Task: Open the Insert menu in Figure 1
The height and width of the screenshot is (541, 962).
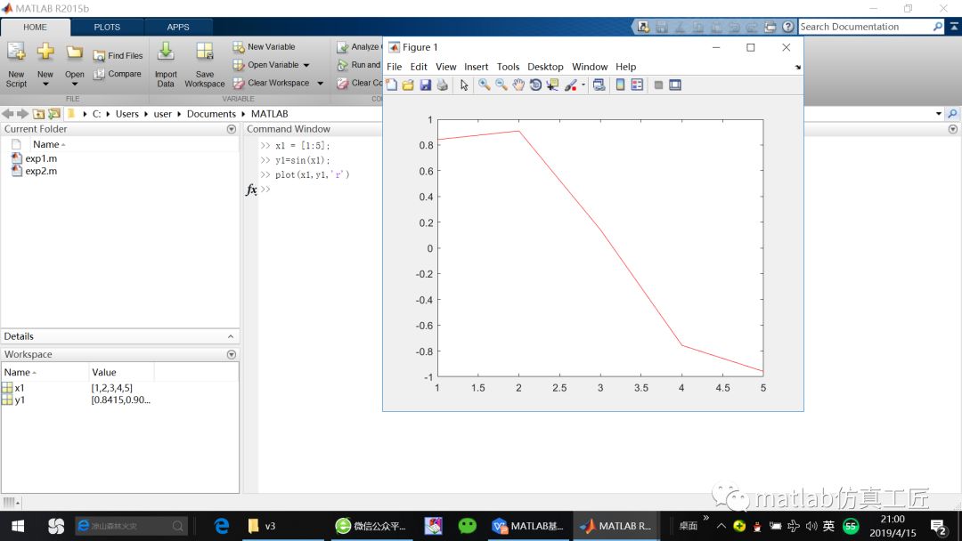Action: pyautogui.click(x=476, y=67)
